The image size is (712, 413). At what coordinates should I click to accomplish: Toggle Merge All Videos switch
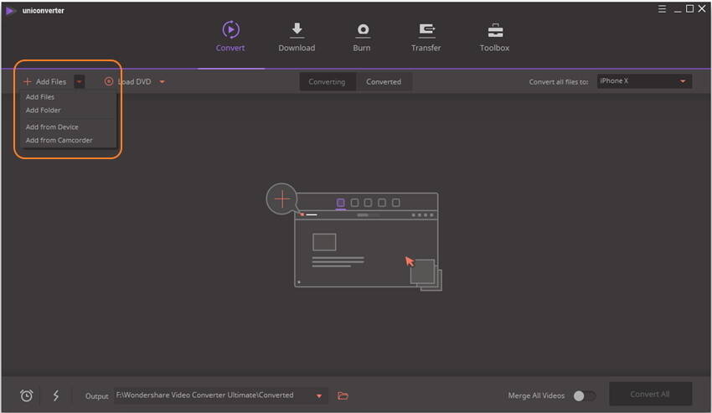(x=584, y=395)
